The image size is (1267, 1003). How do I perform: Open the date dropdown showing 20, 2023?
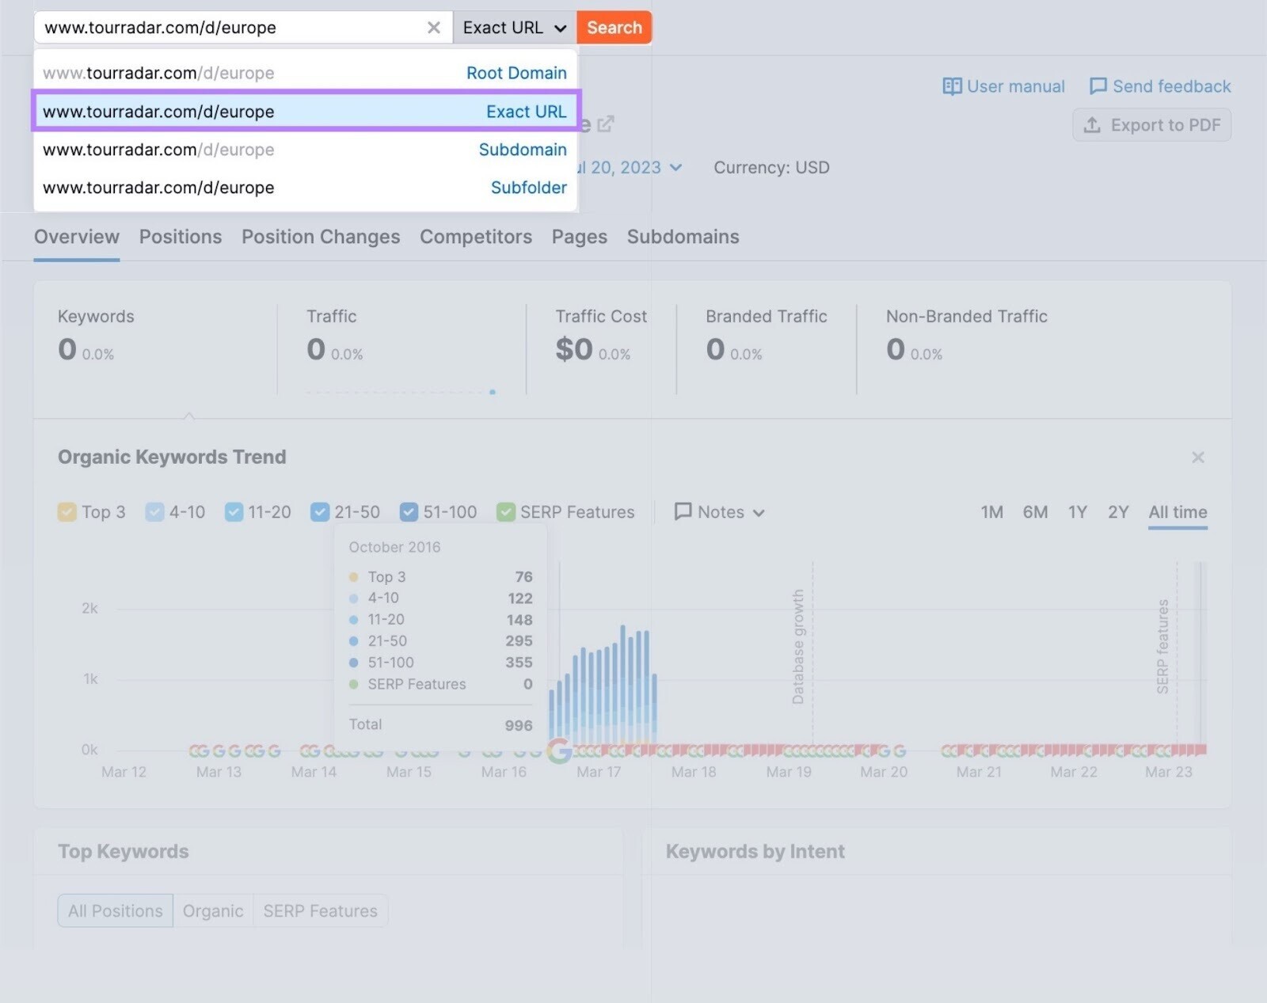pos(630,168)
